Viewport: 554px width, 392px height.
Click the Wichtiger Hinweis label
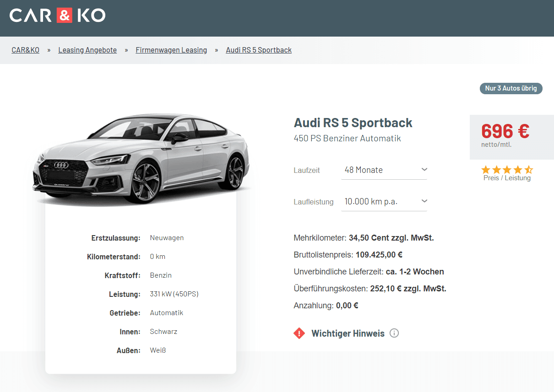pos(348,333)
